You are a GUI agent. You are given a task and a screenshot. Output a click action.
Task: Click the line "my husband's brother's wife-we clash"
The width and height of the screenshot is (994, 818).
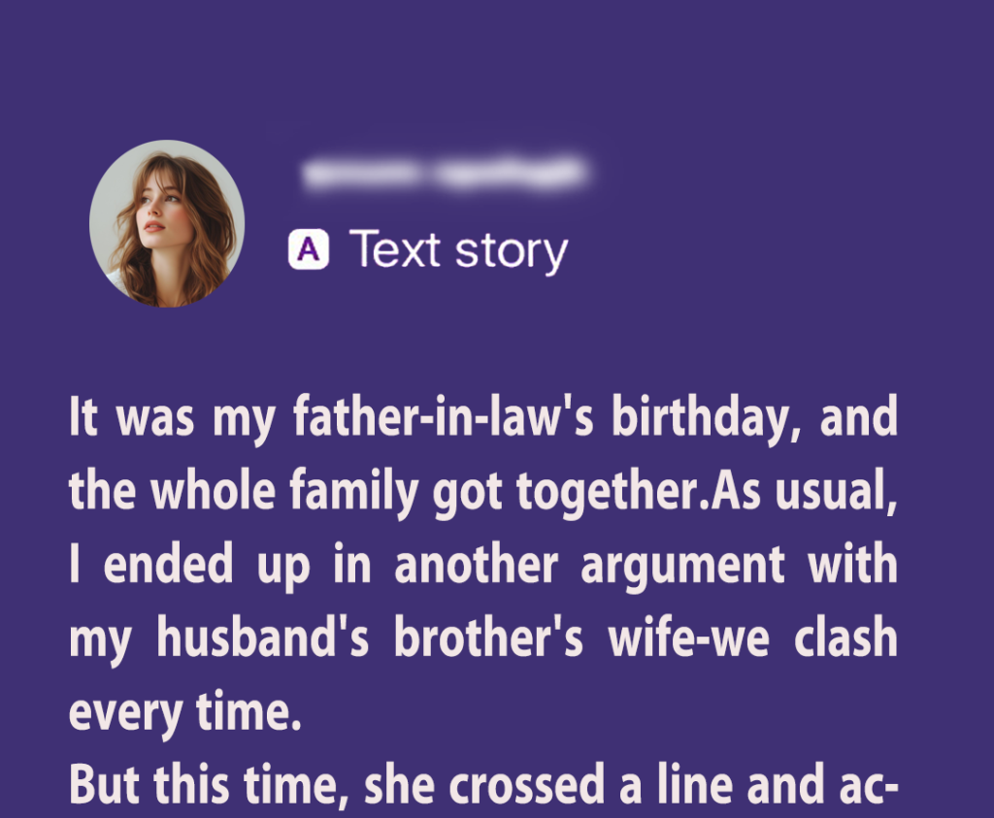click(x=482, y=638)
